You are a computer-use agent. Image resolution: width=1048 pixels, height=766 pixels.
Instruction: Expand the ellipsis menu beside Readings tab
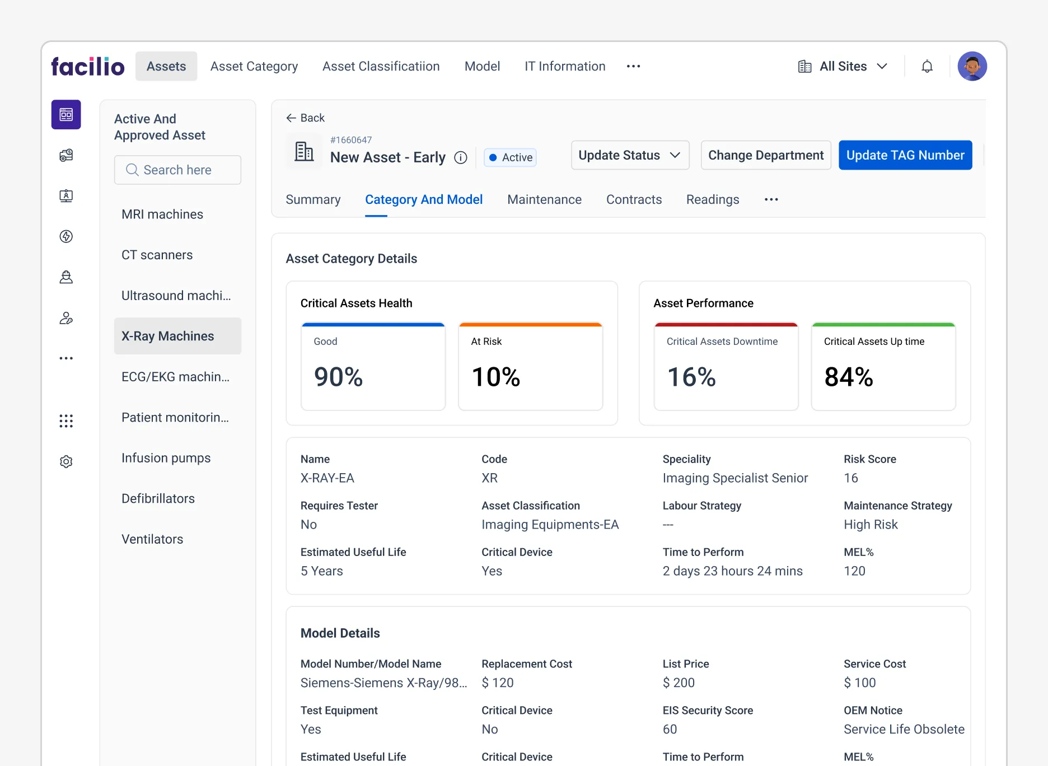click(771, 199)
